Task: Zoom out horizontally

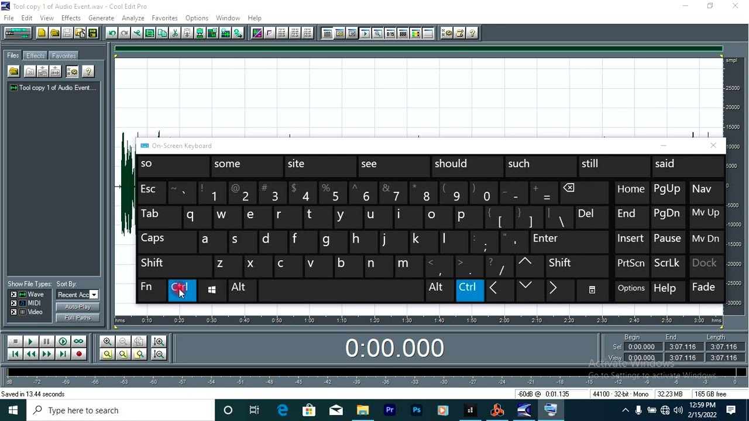Action: point(123,341)
